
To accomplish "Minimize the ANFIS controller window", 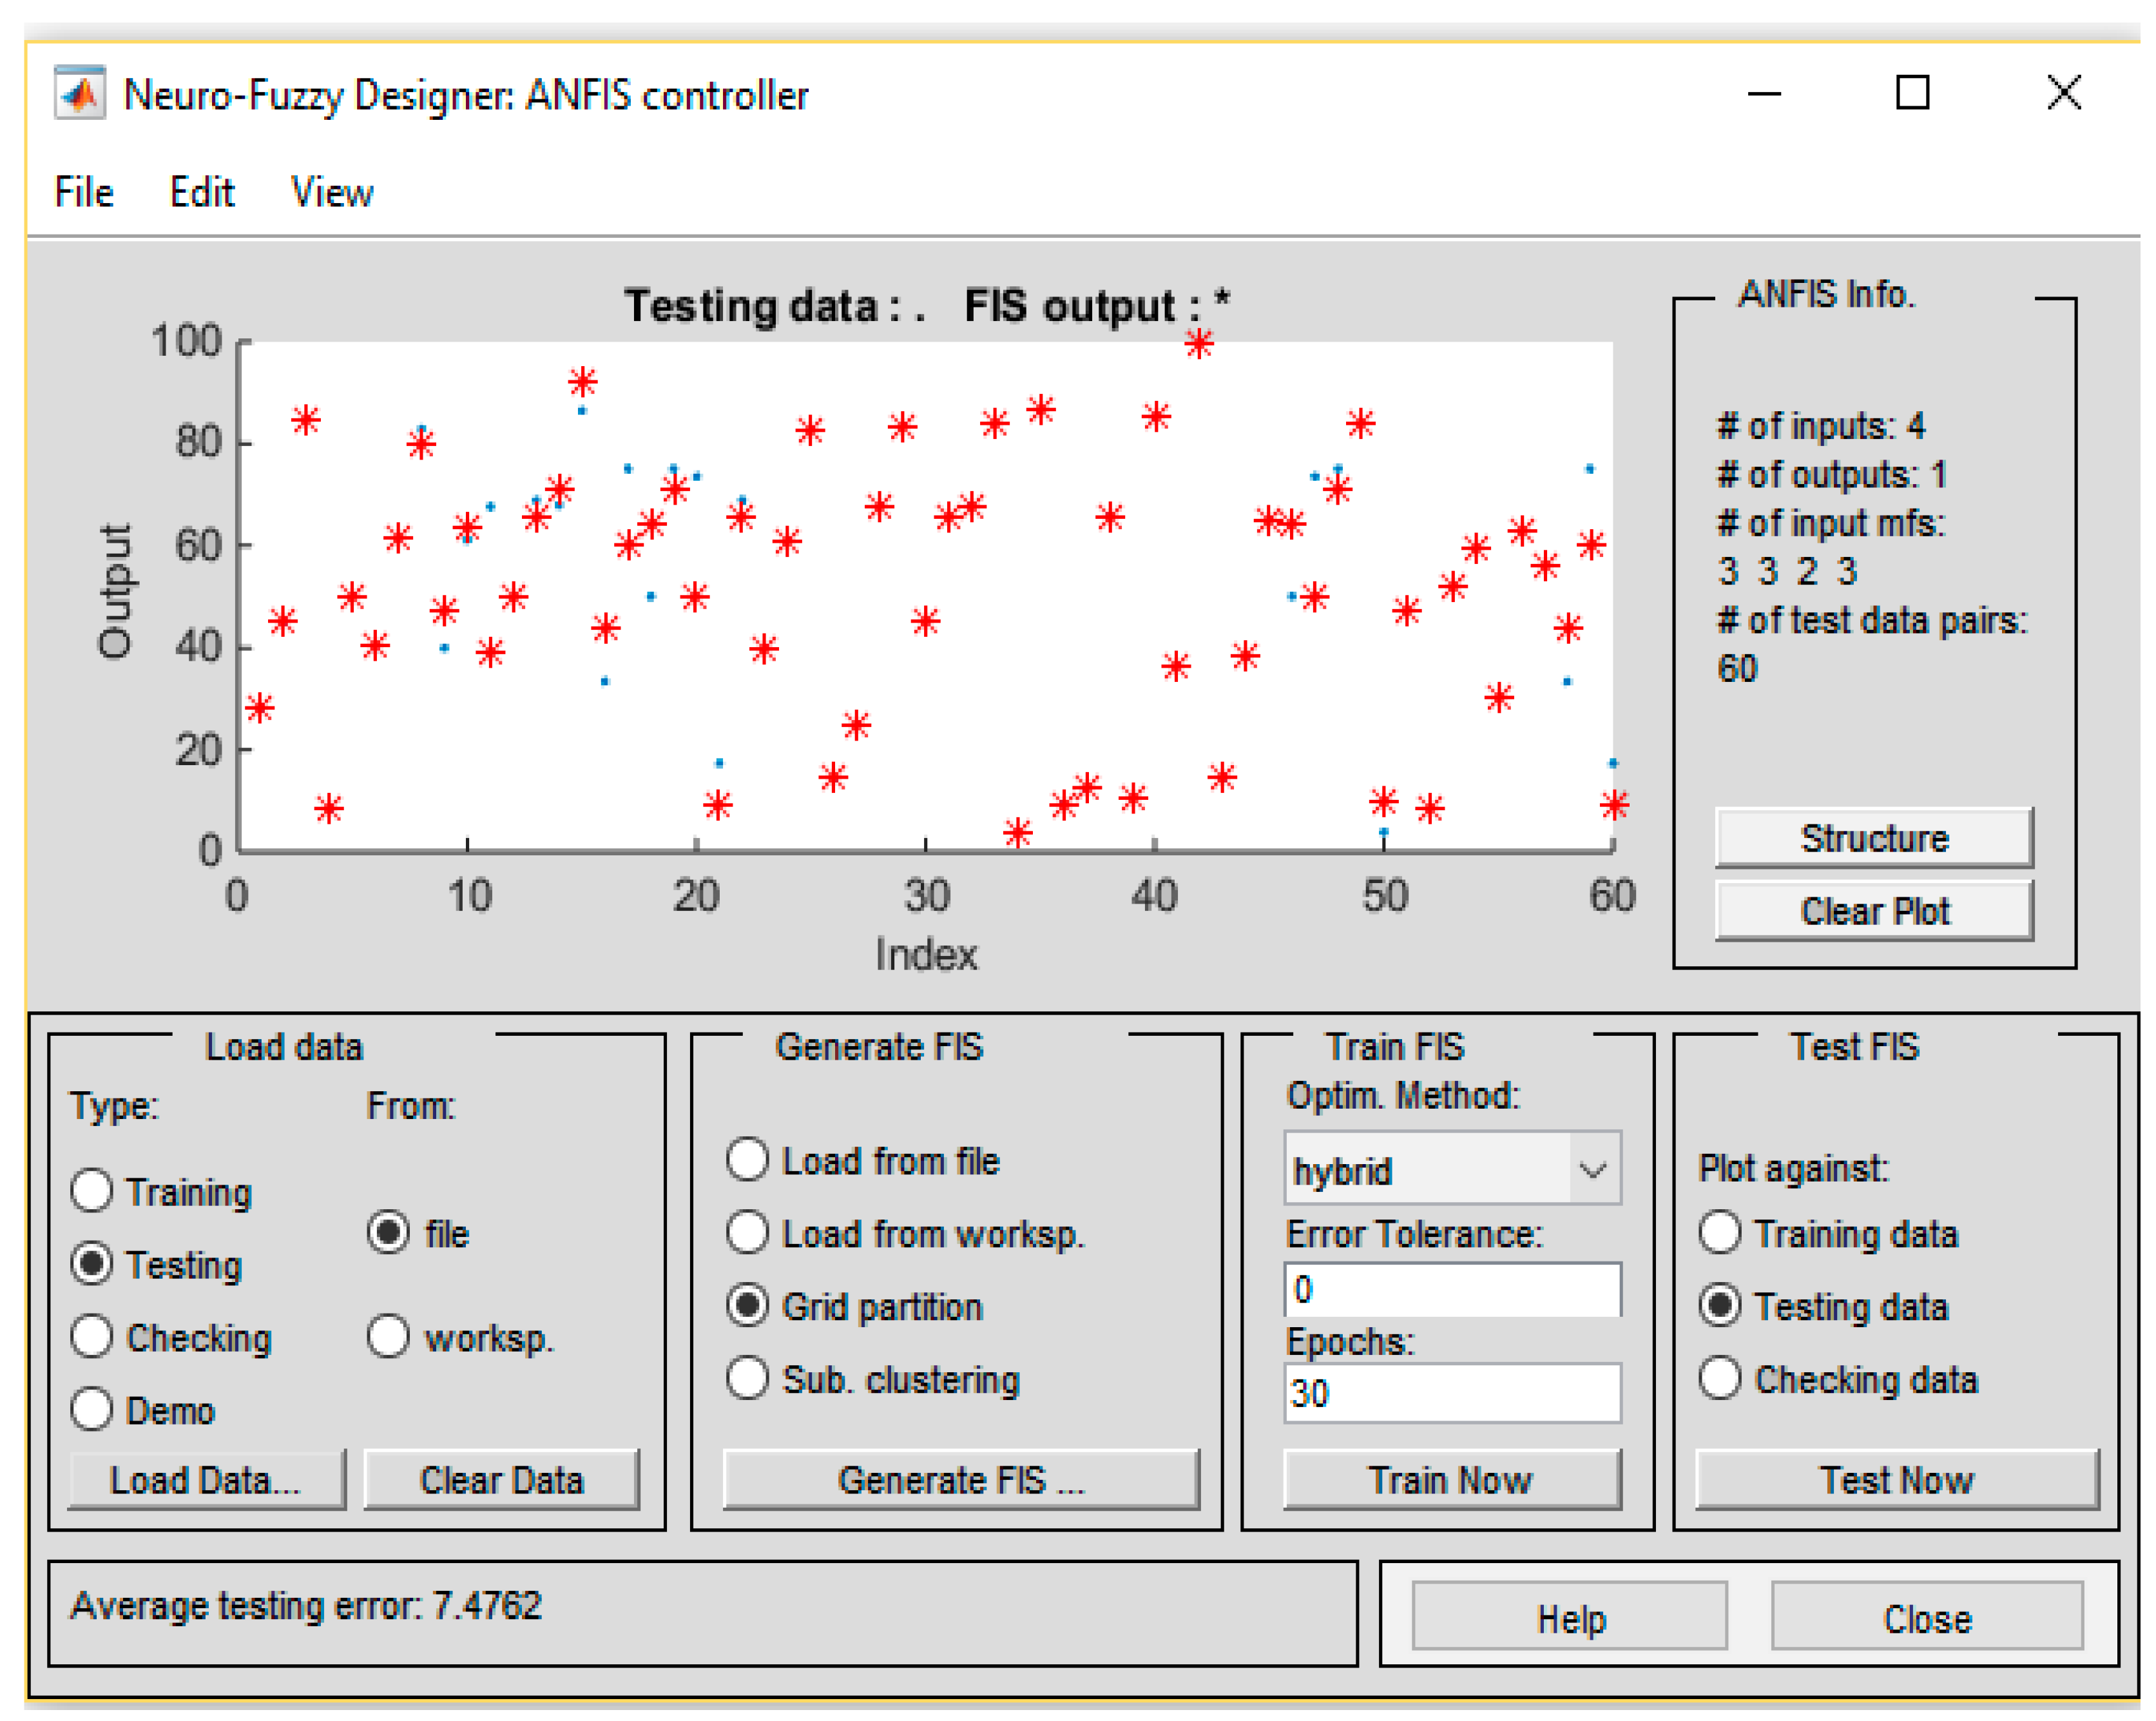I will (x=1764, y=94).
